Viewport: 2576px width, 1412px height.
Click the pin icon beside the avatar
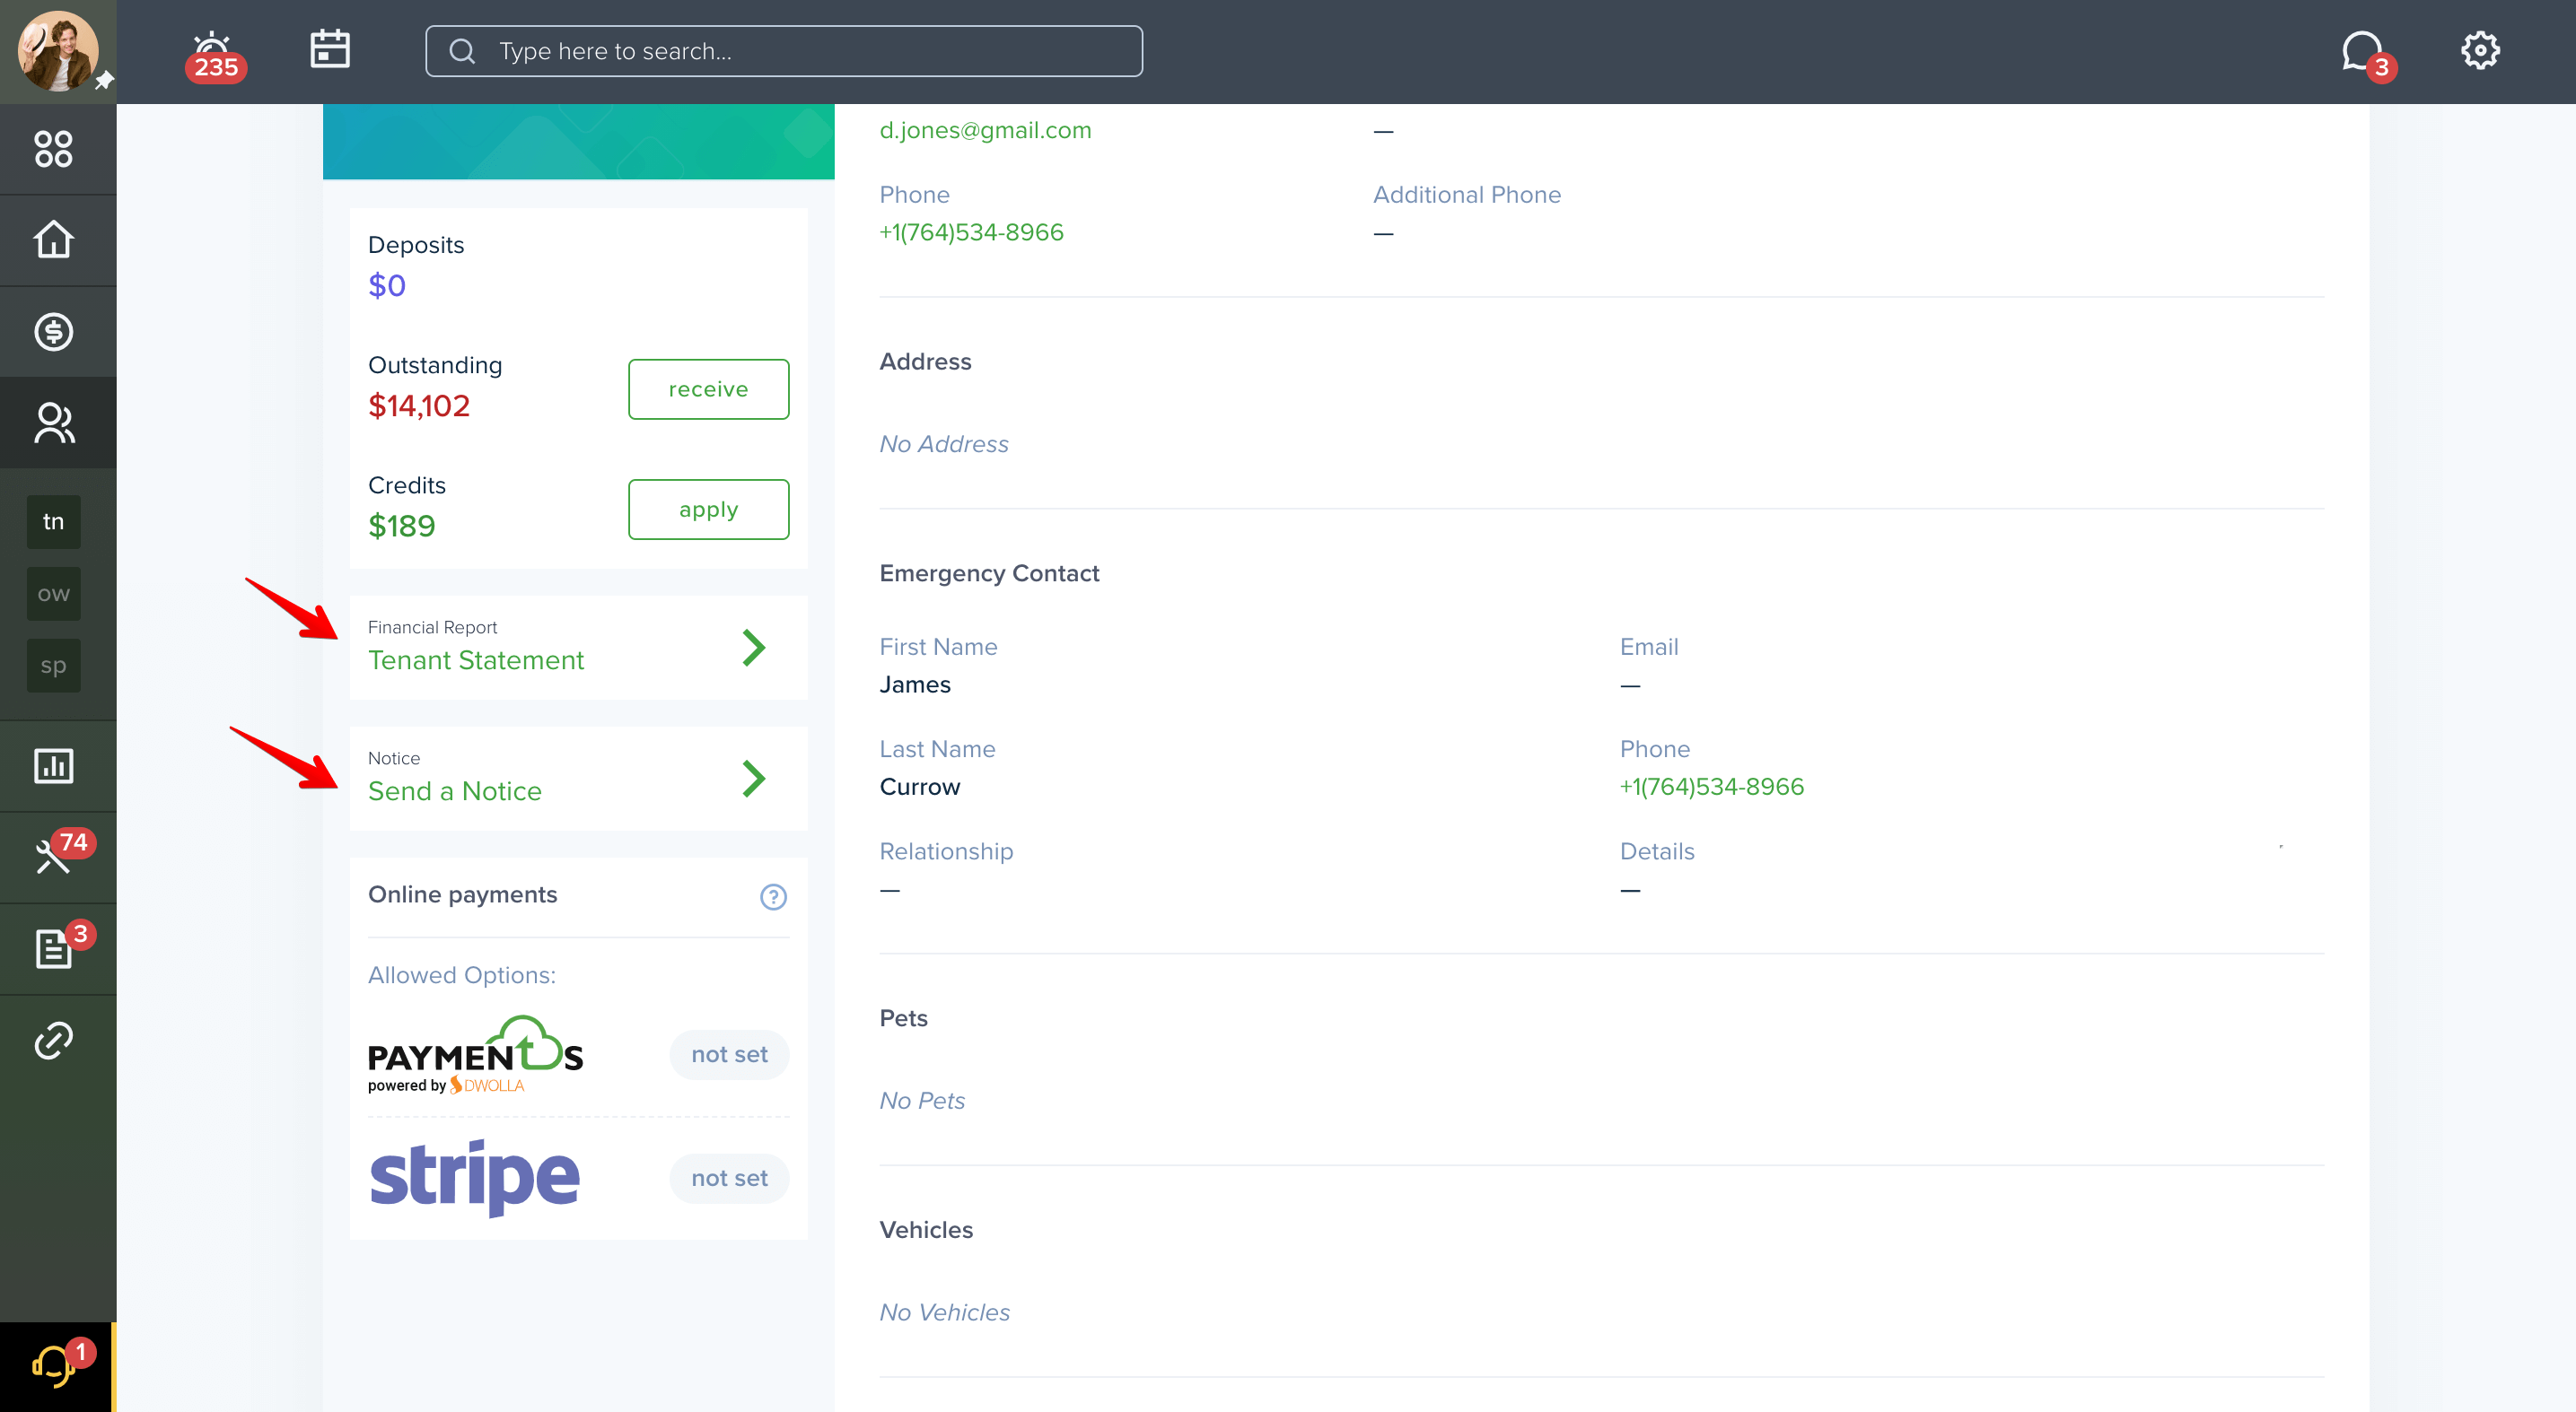(x=104, y=81)
